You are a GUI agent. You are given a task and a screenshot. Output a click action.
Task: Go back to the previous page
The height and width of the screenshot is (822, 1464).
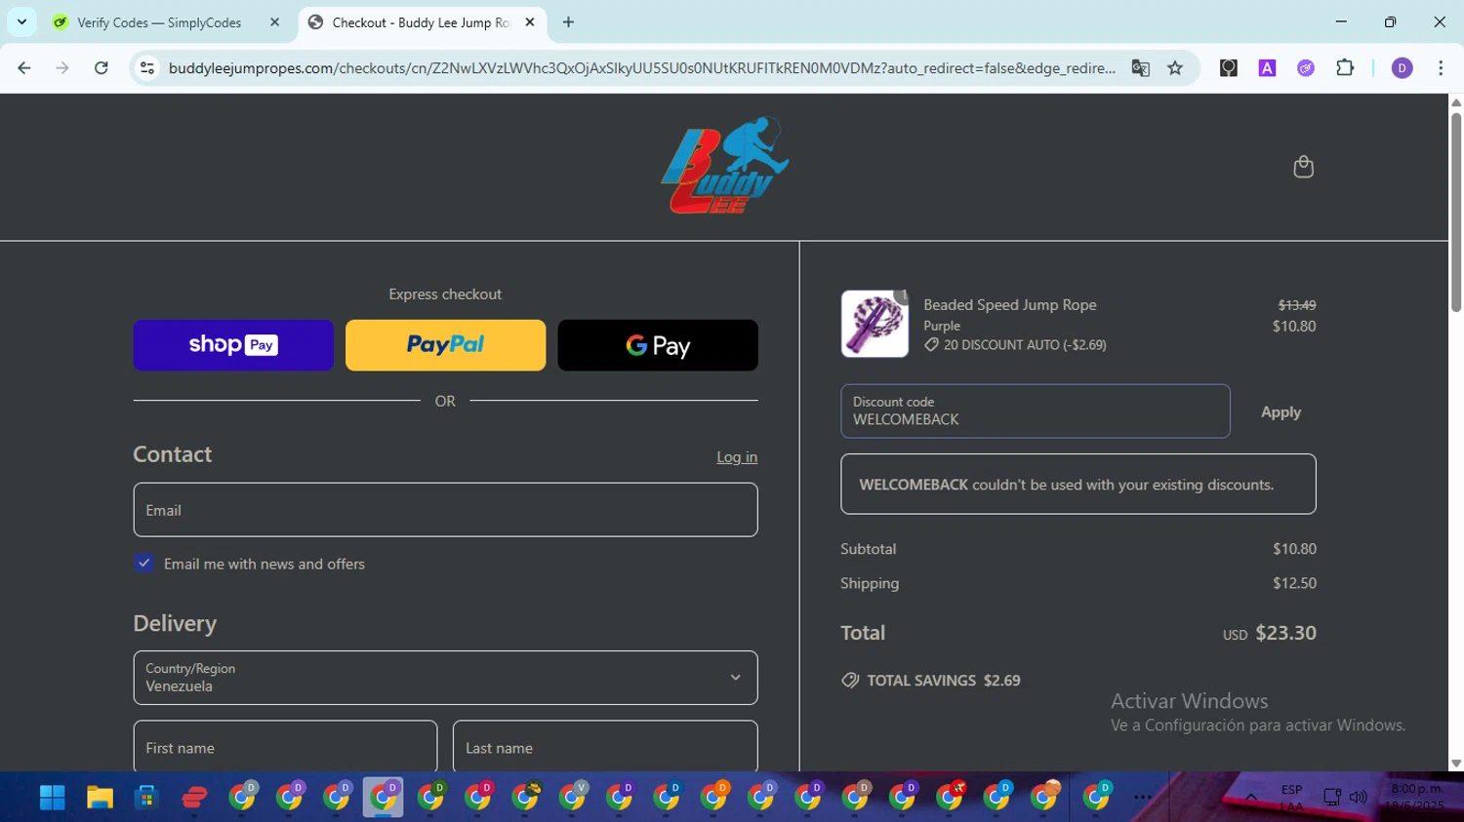[24, 68]
